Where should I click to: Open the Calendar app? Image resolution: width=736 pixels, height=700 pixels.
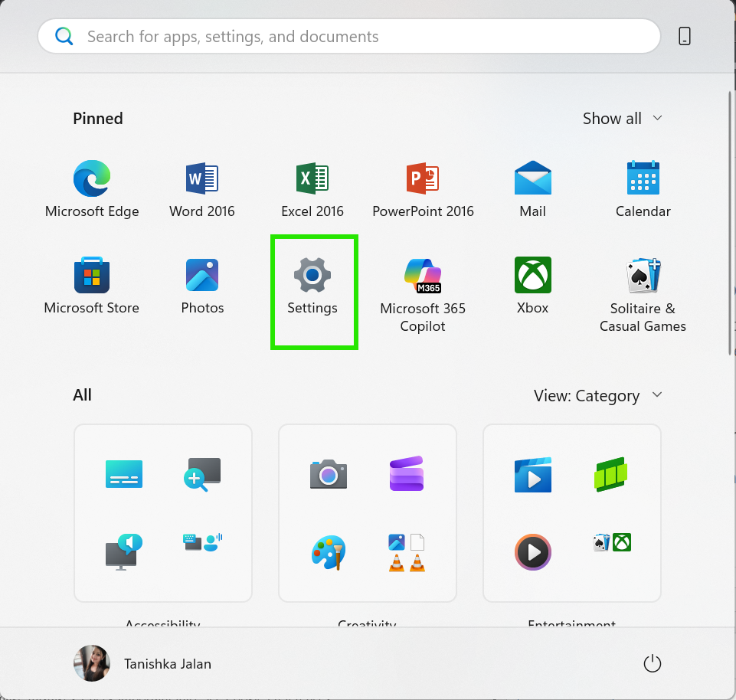tap(643, 188)
